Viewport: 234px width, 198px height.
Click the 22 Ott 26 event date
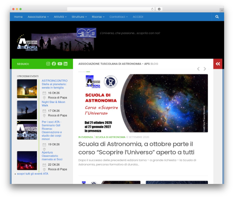point(54,165)
